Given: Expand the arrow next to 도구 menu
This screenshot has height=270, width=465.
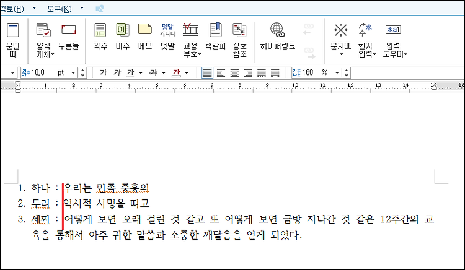Looking at the screenshot, I should pyautogui.click(x=82, y=8).
